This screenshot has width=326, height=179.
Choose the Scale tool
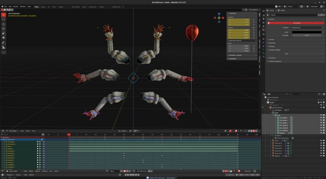[4, 33]
